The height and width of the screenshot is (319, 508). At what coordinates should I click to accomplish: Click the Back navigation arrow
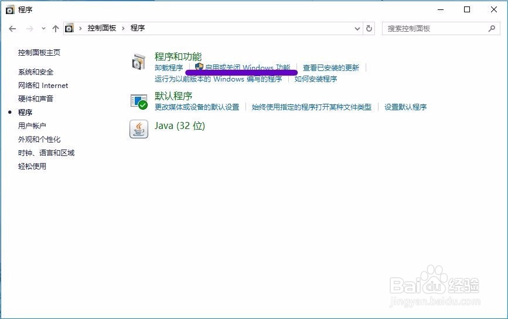point(13,29)
